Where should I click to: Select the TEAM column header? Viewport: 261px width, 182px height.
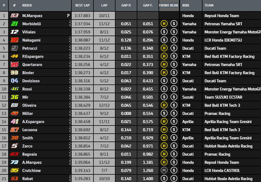click(209, 5)
